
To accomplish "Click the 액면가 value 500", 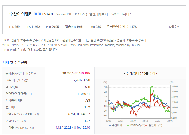I will point(87,87).
